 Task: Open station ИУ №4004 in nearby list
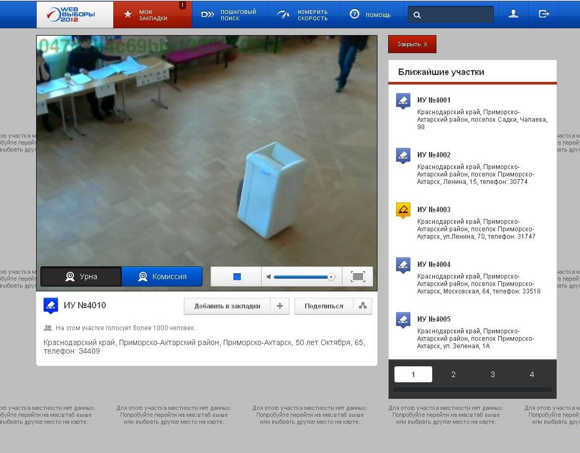pos(434,264)
